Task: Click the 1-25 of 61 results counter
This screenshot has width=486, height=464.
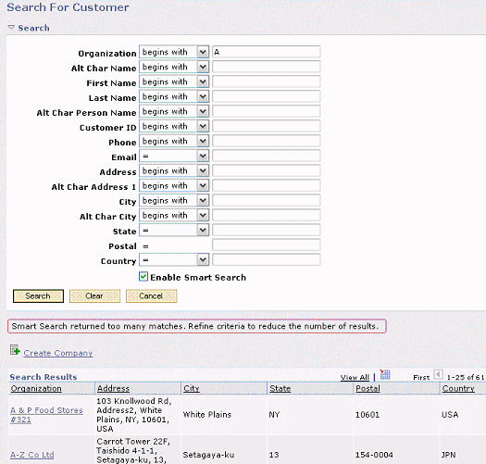Action: pos(466,377)
